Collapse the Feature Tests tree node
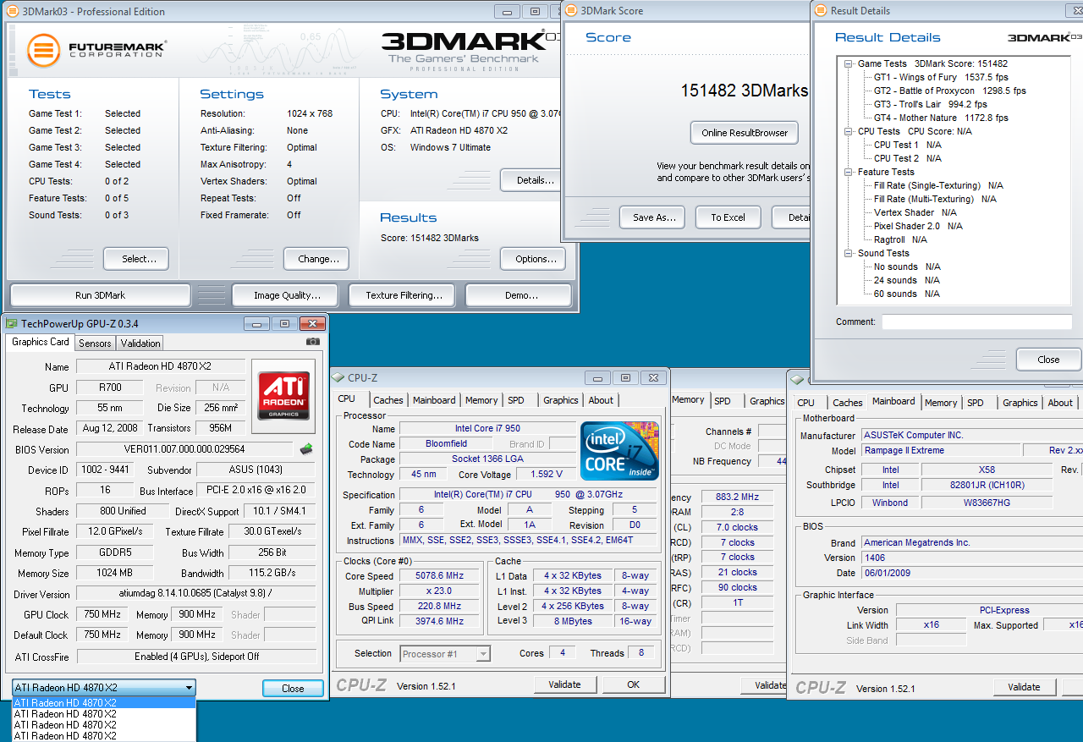The height and width of the screenshot is (742, 1083). pyautogui.click(x=849, y=172)
